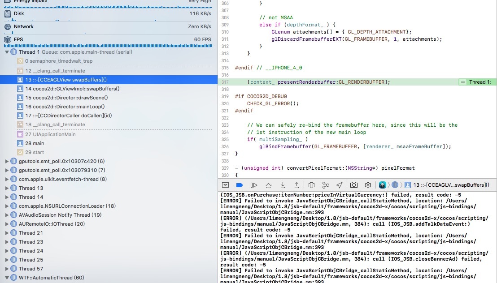The width and height of the screenshot is (497, 283).
Task: Click the icon beside frame 27 UIApplicationMain
Action: point(20,134)
